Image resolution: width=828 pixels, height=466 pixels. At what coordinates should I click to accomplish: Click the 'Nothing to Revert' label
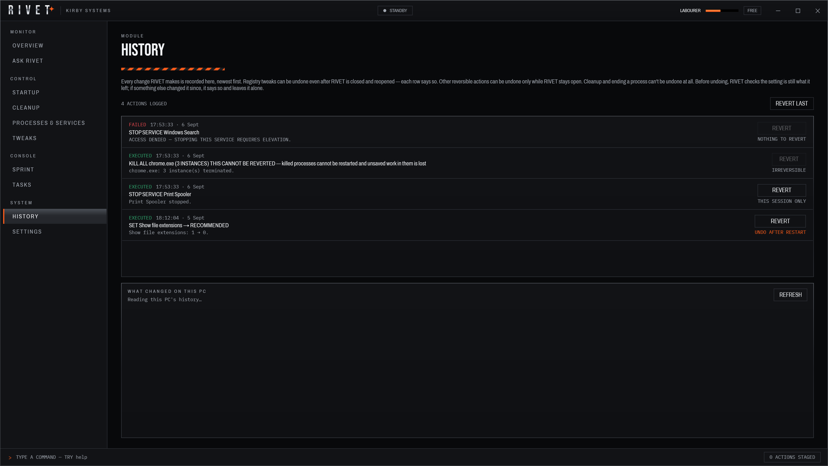(781, 139)
